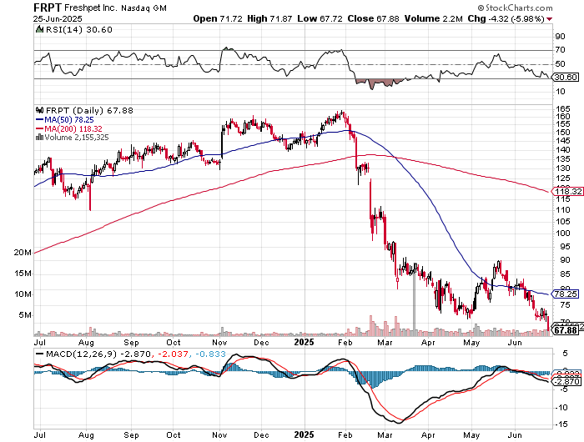584x442 pixels.
Task: Click the candlestick icon beside FRPT (Daily)
Action: 39,110
